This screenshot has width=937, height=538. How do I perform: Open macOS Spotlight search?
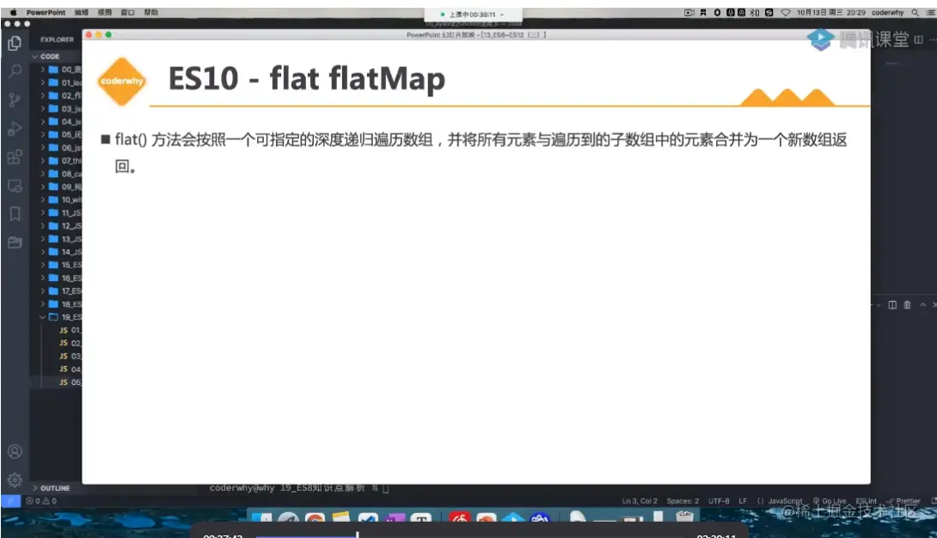pos(915,13)
